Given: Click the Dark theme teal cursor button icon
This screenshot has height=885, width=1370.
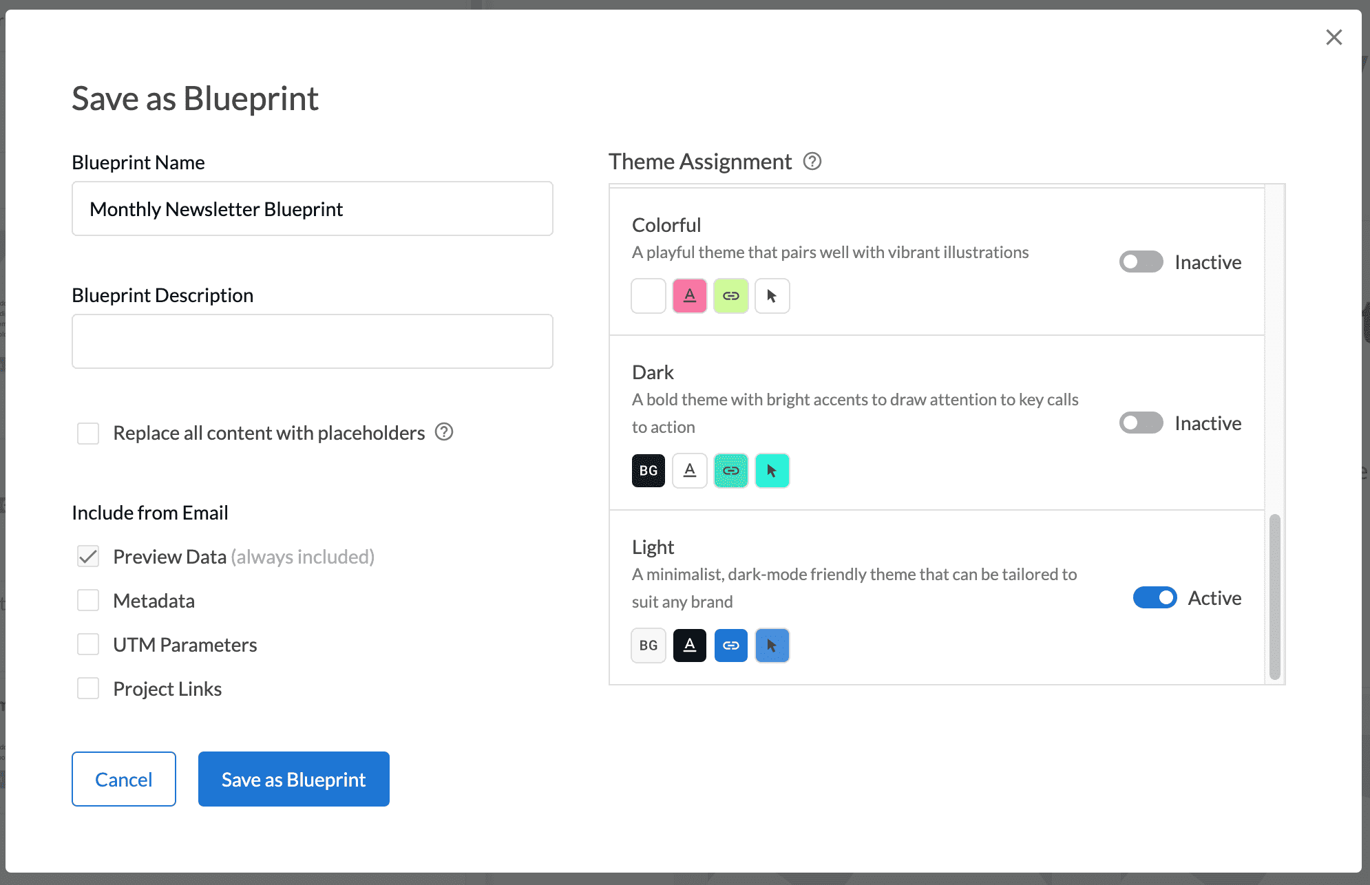Looking at the screenshot, I should 772,471.
